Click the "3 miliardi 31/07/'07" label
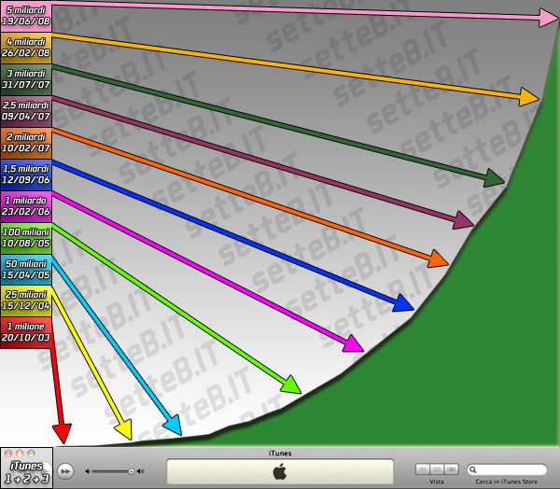Screen dimensions: 560x489 (26, 79)
